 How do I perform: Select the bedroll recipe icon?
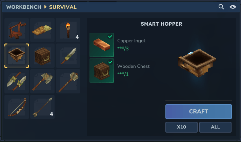click(x=42, y=30)
